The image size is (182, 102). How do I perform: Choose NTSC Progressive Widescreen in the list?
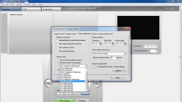73,72
